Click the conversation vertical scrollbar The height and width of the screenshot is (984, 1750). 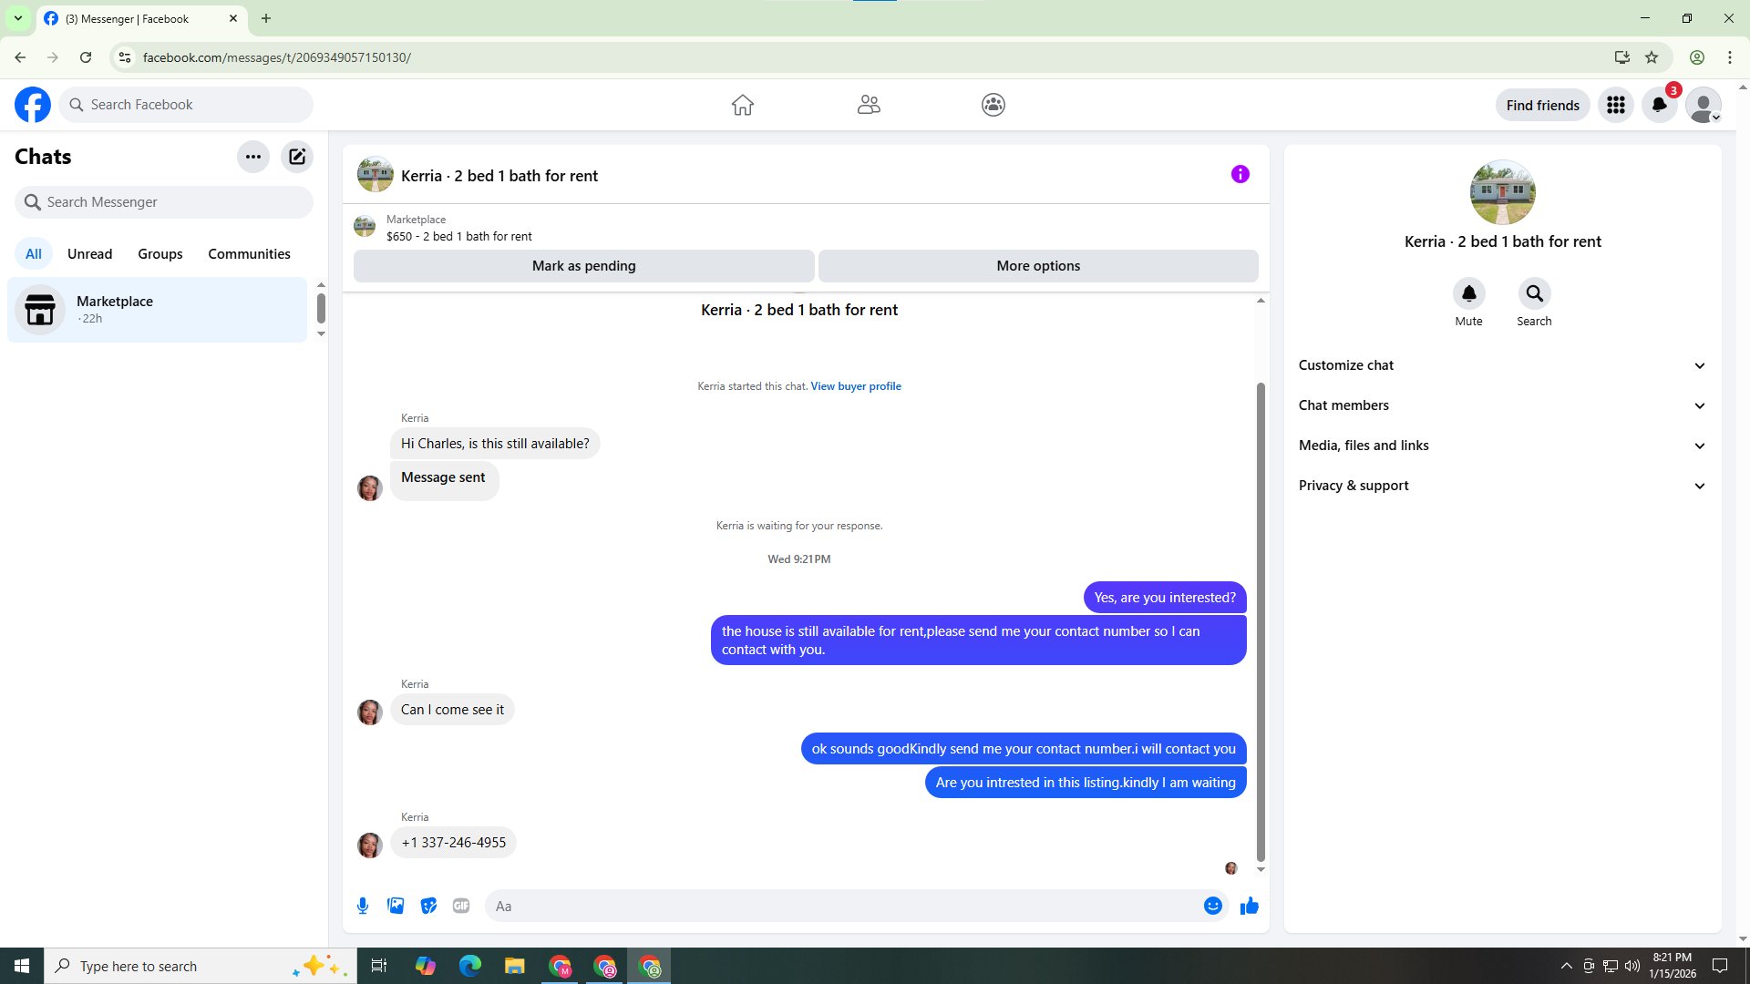click(1261, 620)
